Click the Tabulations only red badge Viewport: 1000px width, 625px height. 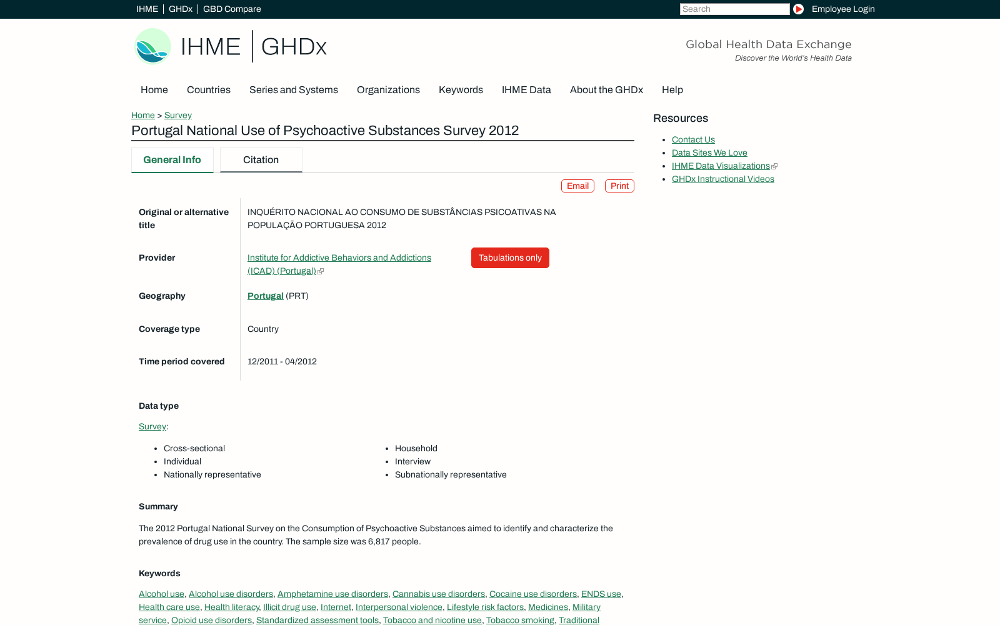510,257
